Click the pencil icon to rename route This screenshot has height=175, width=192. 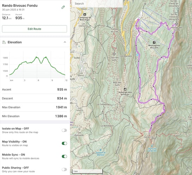63,7
